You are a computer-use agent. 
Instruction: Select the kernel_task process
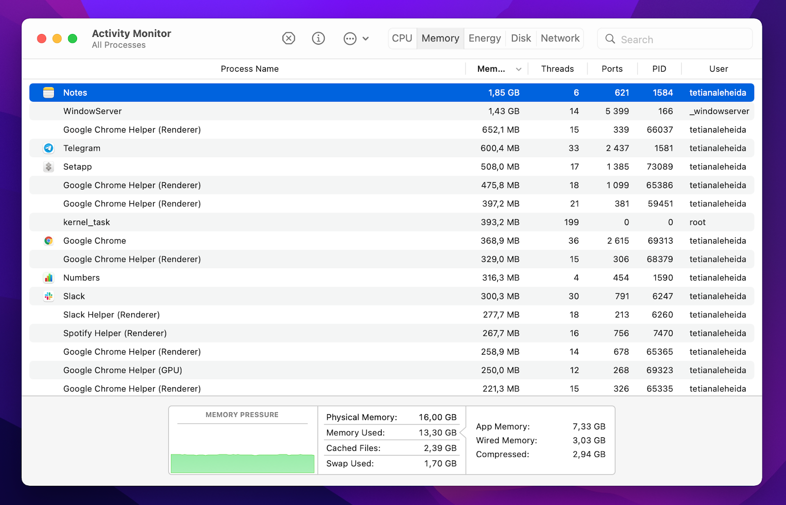click(x=86, y=222)
